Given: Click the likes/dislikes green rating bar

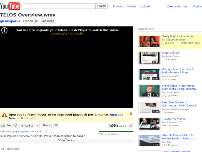Looking at the screenshot, I should 116,132.
